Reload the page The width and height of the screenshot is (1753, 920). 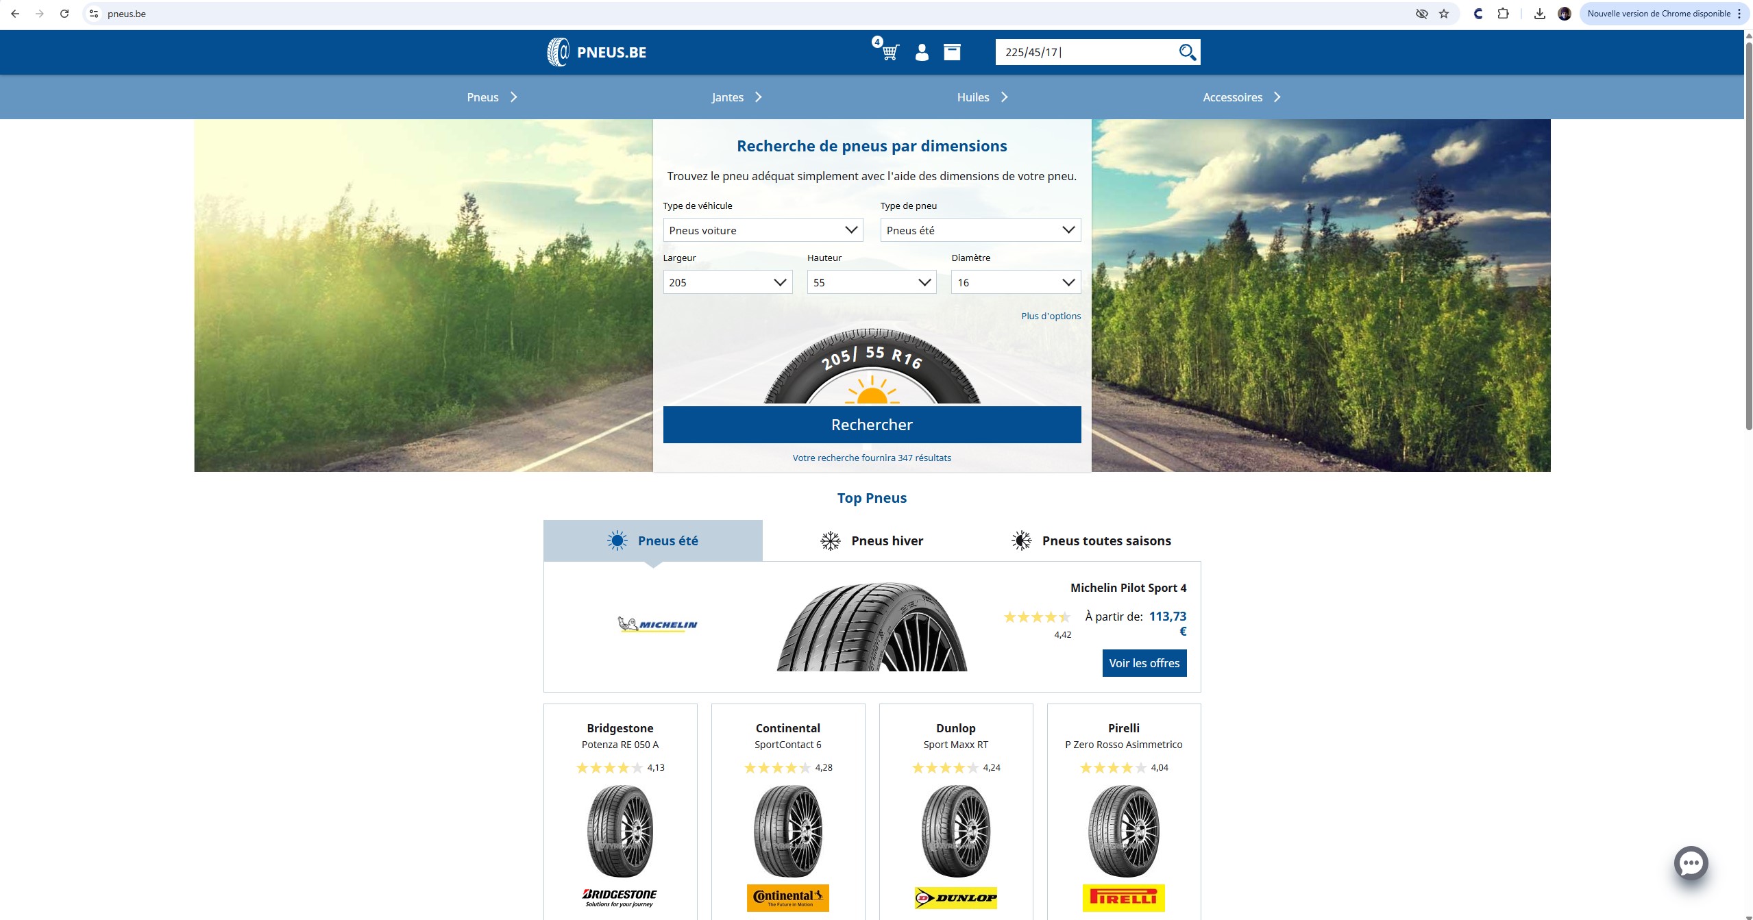(x=64, y=14)
